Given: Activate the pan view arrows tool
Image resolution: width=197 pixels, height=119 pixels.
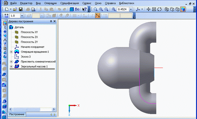Looking at the screenshot, I should point(148,9).
